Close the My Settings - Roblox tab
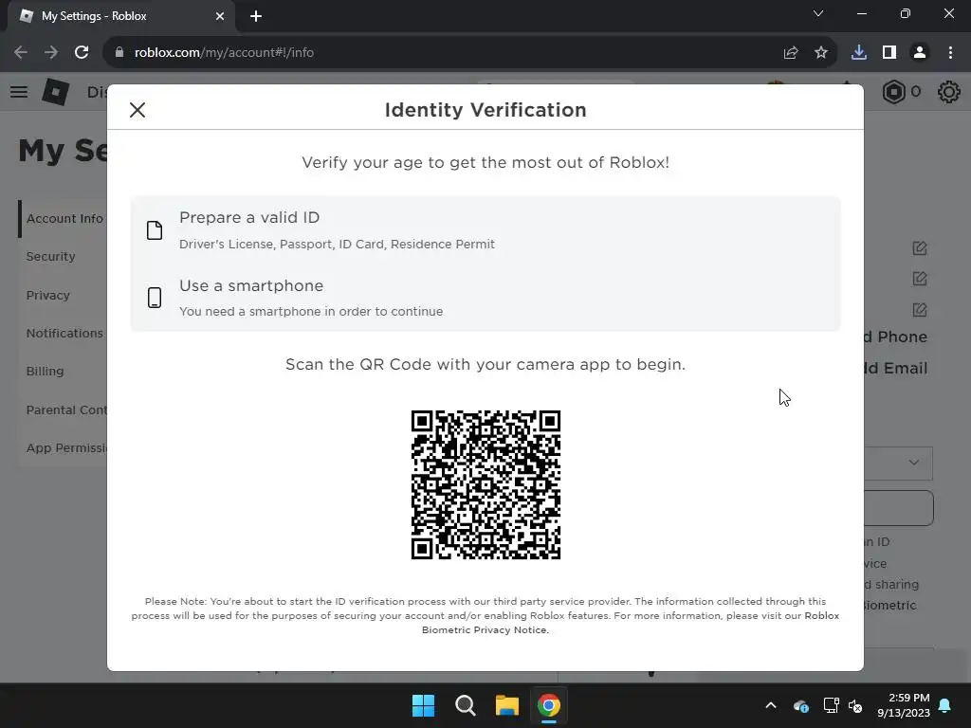971x728 pixels. coord(220,16)
